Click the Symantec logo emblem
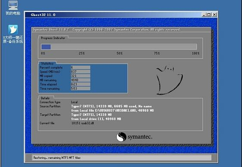The height and width of the screenshot is (167, 242). click(121, 137)
